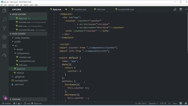Close the App.vue editor tab

click(x=66, y=9)
